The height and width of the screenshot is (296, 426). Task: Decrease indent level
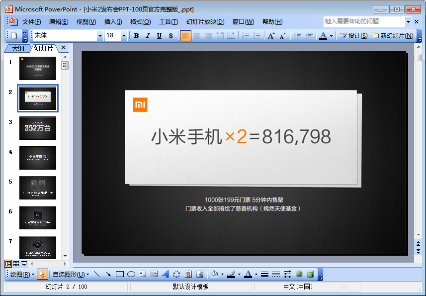point(297,36)
